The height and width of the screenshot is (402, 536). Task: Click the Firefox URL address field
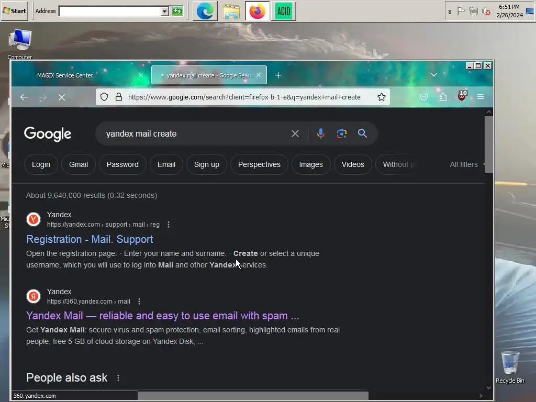point(244,97)
